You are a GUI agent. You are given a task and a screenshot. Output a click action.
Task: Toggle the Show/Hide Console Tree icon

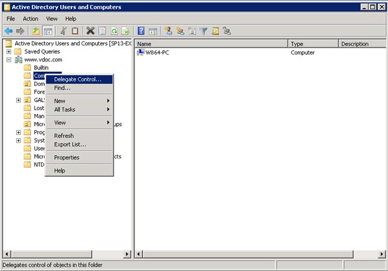coord(48,31)
